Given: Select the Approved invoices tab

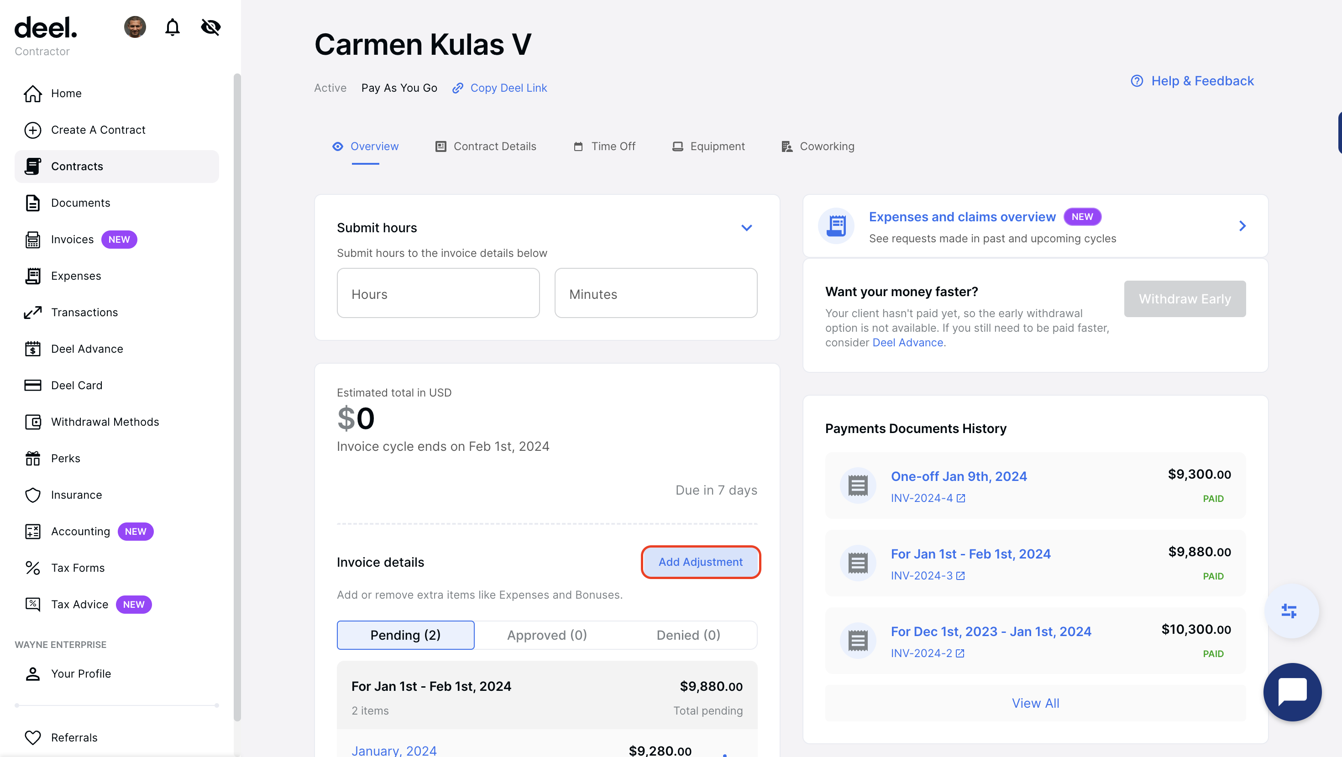Looking at the screenshot, I should click(x=546, y=635).
